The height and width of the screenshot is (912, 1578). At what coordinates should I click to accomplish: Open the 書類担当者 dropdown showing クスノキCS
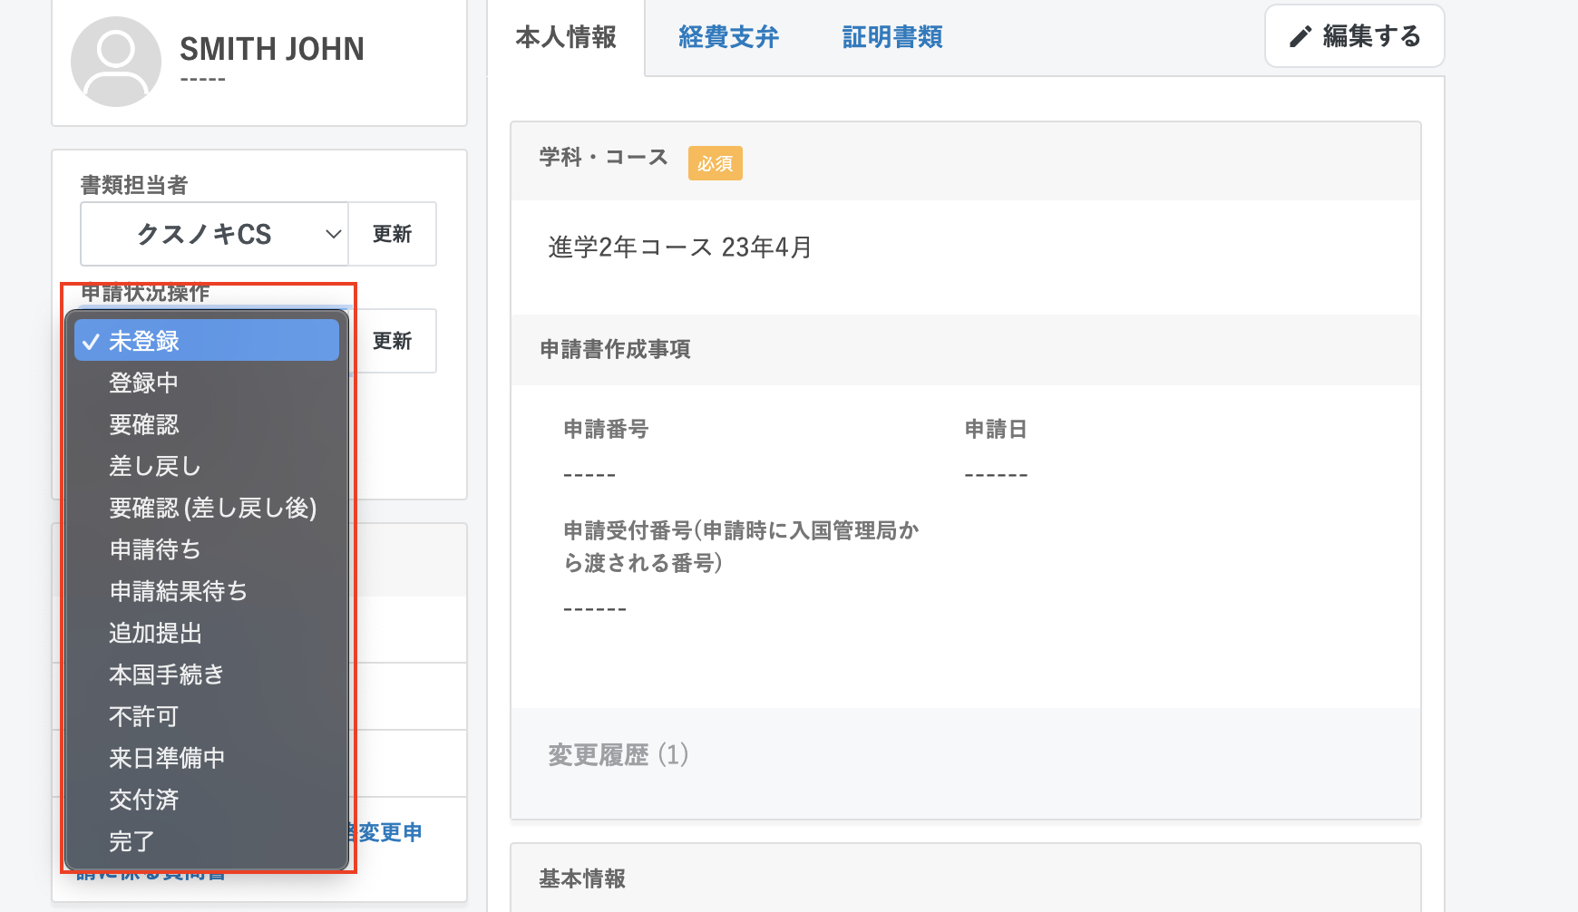215,234
